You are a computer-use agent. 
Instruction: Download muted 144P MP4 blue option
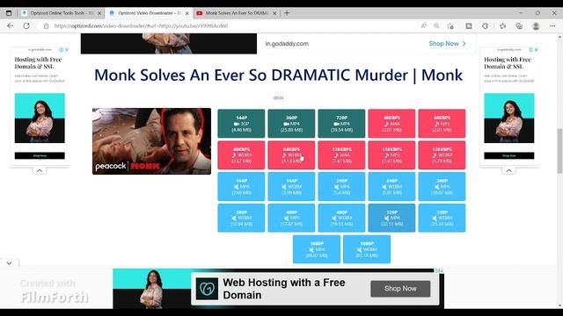[241, 187]
